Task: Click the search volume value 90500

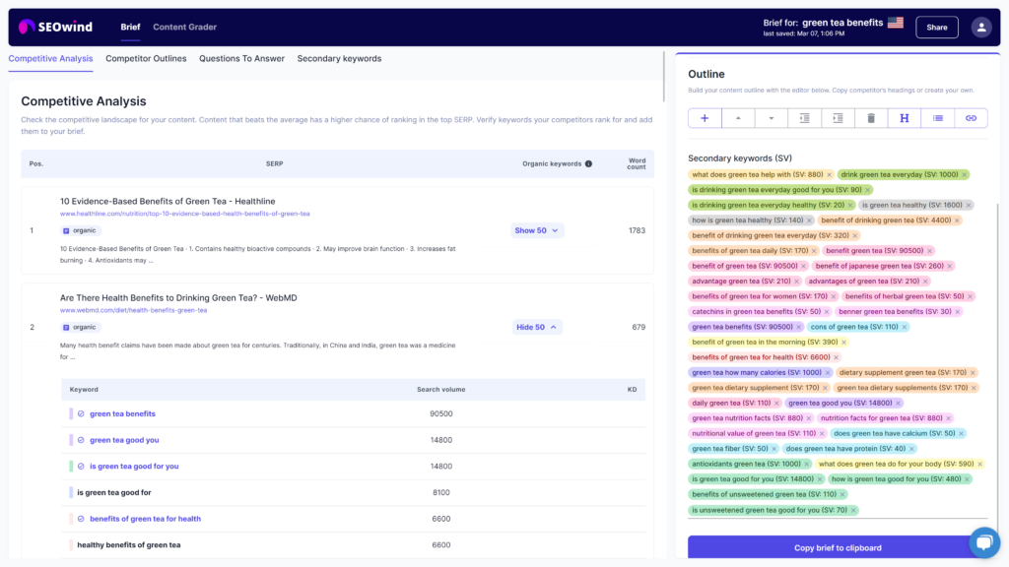Action: pos(440,414)
